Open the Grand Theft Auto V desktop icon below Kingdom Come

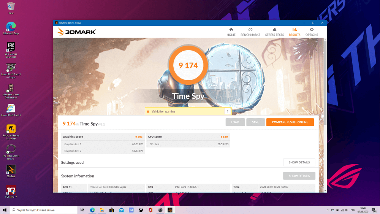[11, 110]
